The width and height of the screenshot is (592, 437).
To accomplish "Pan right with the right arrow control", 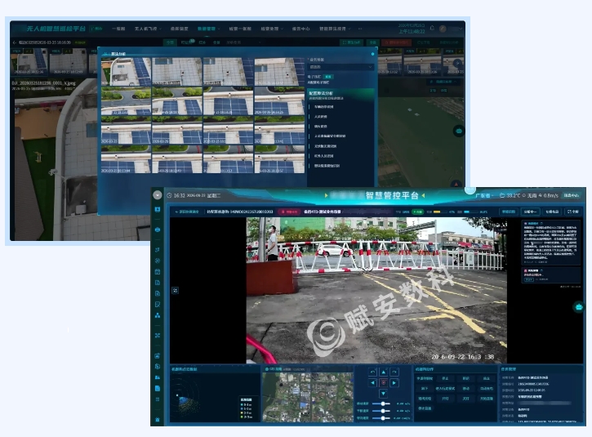I will tap(394, 383).
